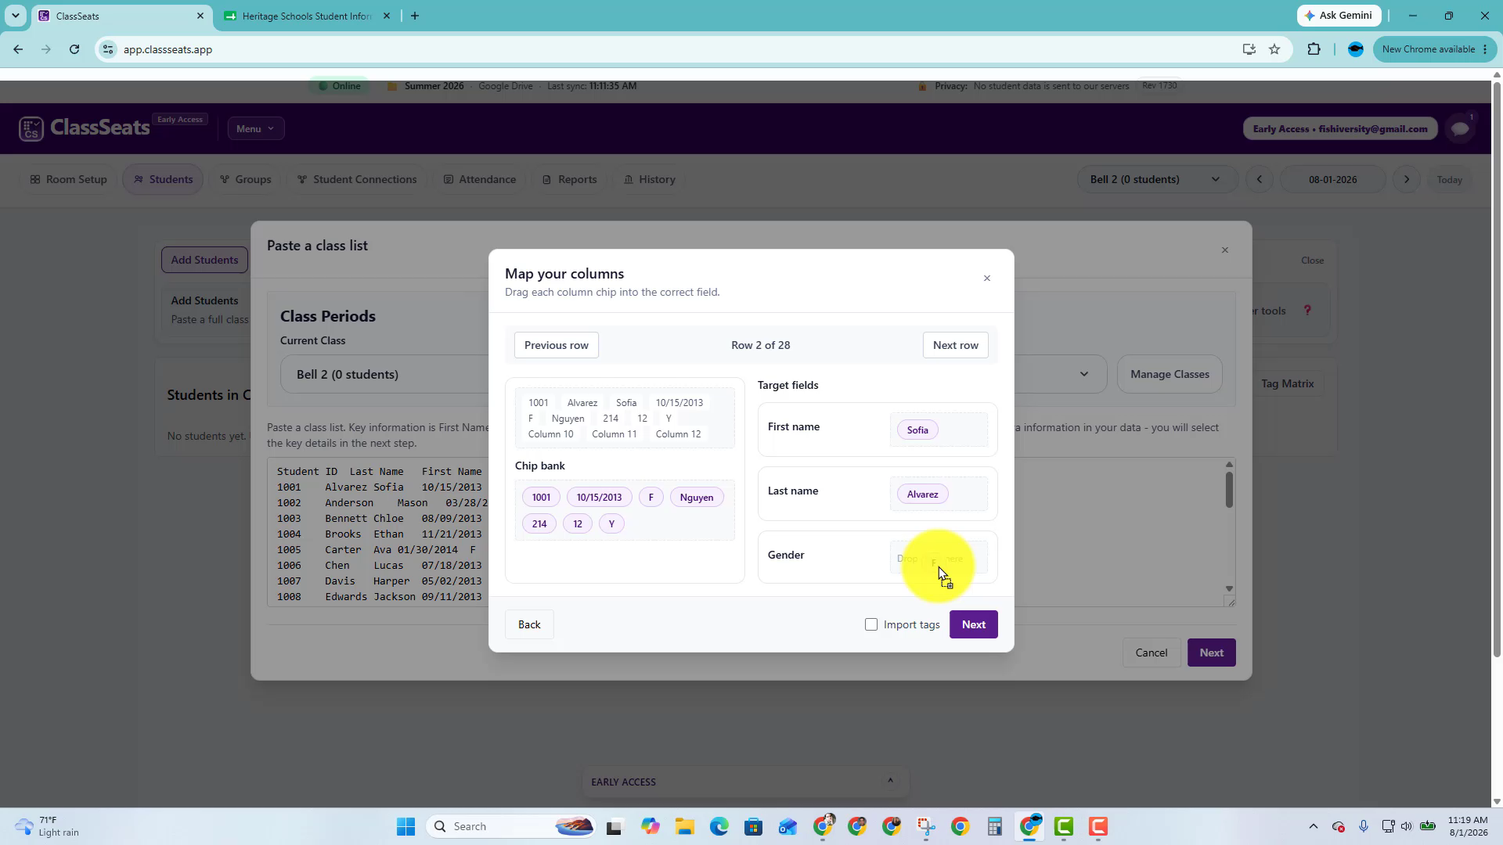Go to next date with right chevron
The width and height of the screenshot is (1503, 845).
[1407, 179]
